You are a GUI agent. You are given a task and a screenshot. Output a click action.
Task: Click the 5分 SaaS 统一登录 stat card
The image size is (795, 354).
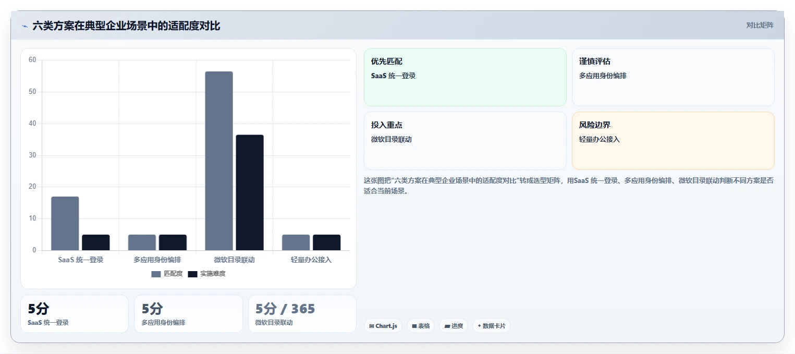75,314
